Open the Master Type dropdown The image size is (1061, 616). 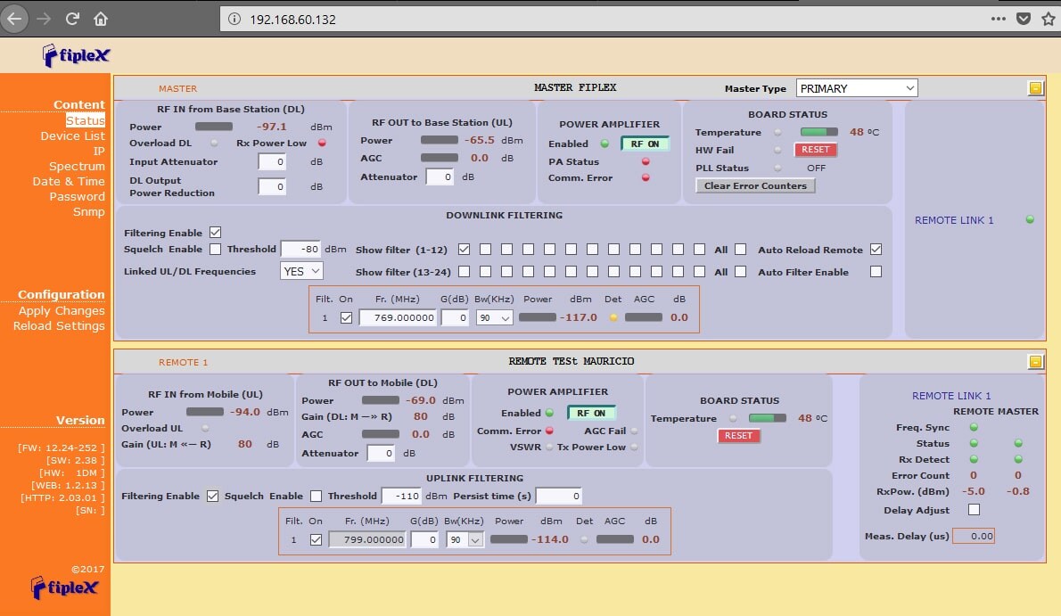pyautogui.click(x=857, y=88)
